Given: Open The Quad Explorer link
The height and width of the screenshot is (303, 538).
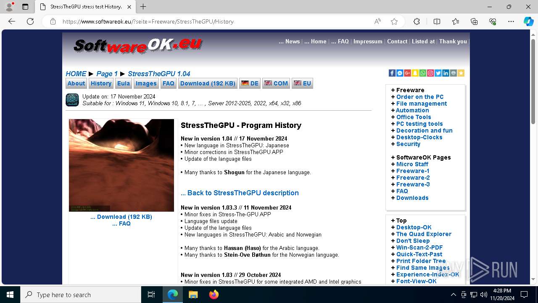Looking at the screenshot, I should 424,234.
